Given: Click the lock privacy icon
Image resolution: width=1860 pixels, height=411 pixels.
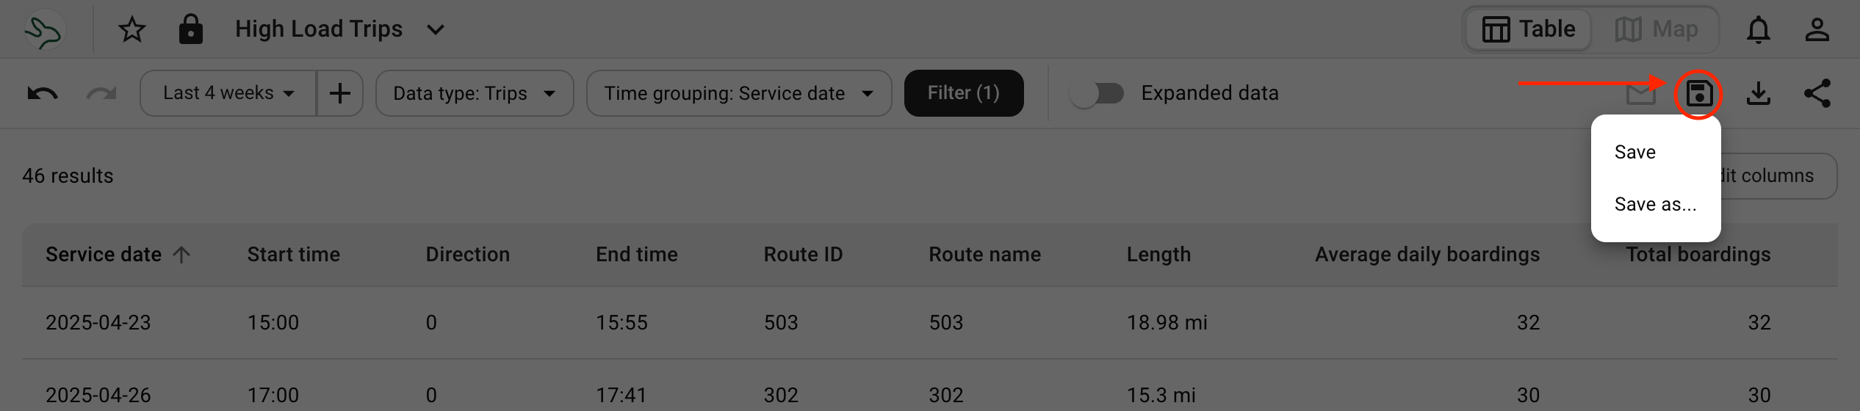Looking at the screenshot, I should tap(191, 29).
